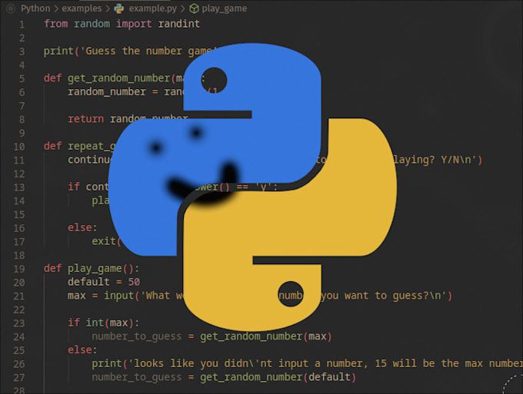This screenshot has height=394, width=523.
Task: Click 'play_game()' definition on line 19
Action: (101, 268)
